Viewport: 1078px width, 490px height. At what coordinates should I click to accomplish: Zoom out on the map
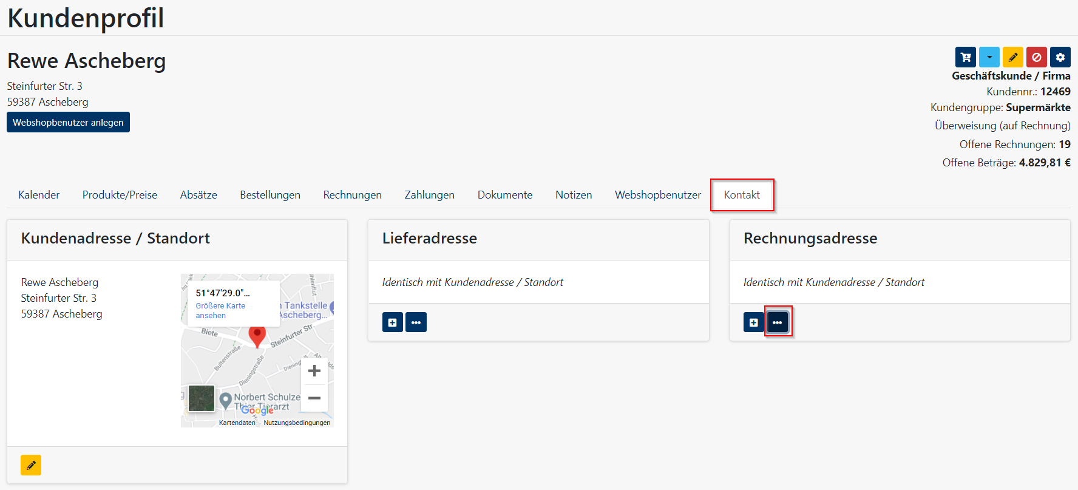coord(314,398)
